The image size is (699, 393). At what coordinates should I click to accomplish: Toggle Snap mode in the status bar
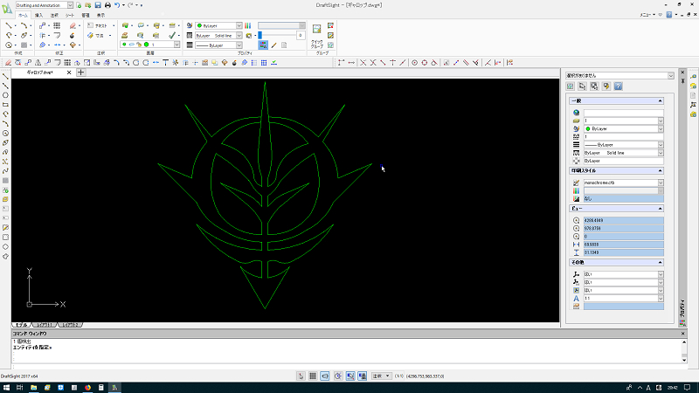coord(301,376)
